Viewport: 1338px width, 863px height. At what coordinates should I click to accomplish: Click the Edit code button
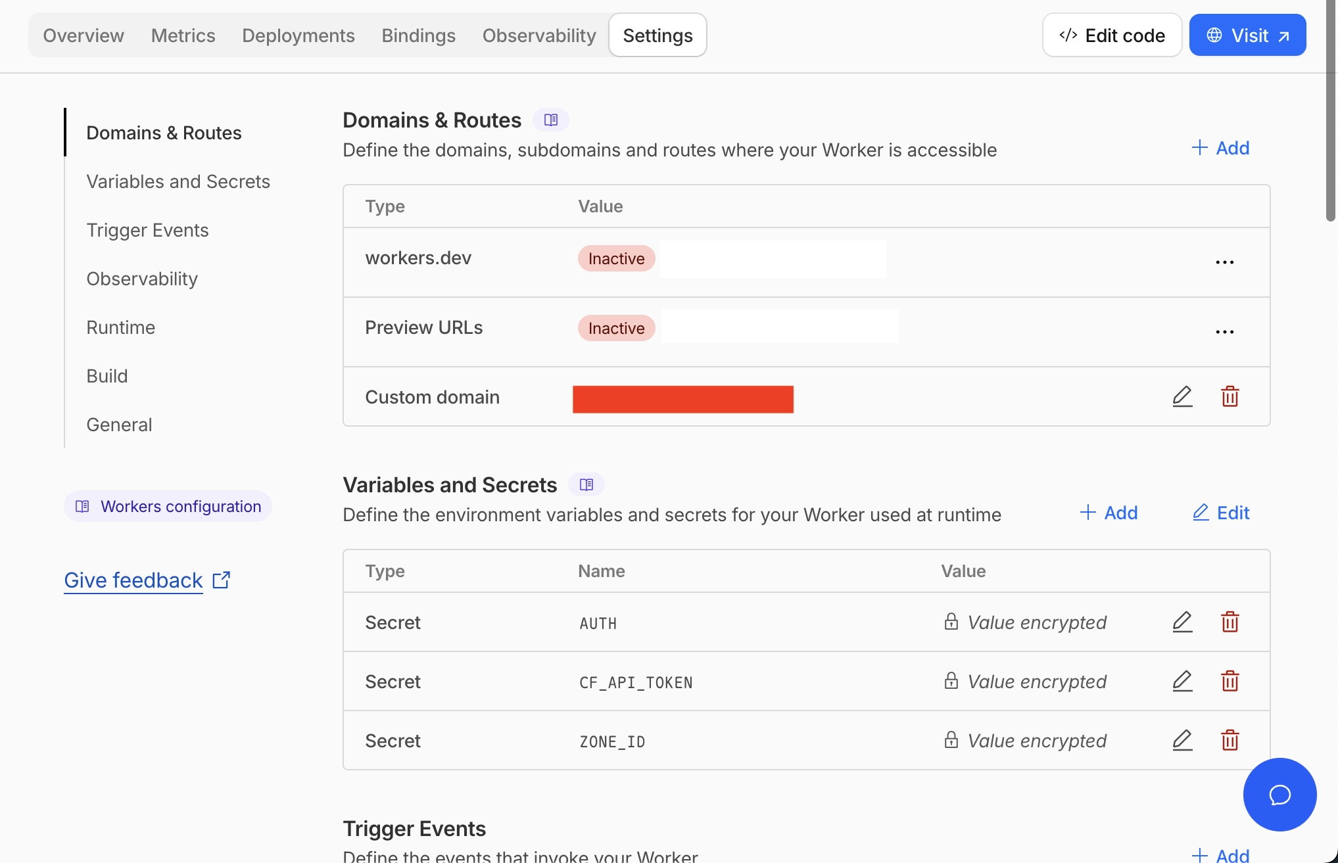[1112, 35]
